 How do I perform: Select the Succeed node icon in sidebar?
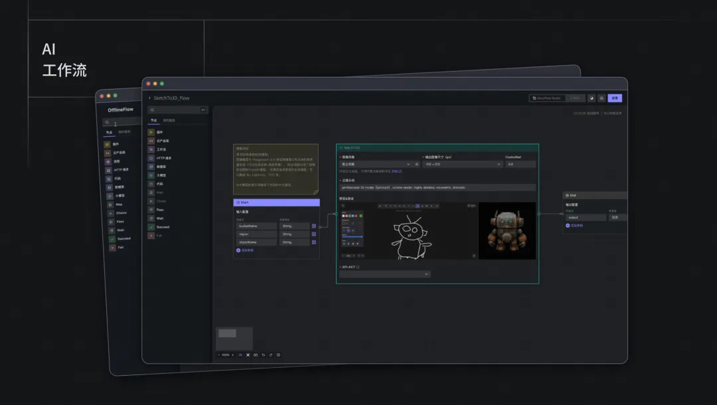coord(151,226)
